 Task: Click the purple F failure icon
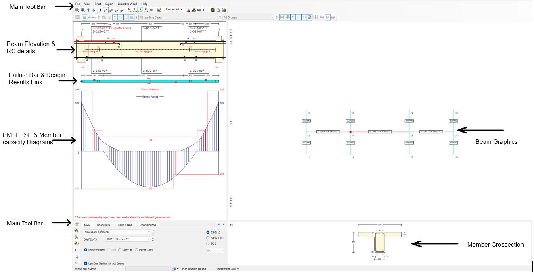tap(77, 250)
